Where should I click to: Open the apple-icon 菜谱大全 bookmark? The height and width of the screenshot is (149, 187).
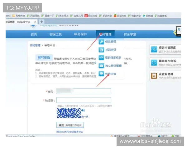120,16
